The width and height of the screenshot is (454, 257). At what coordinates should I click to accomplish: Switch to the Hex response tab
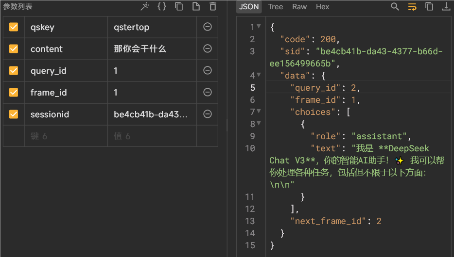323,7
